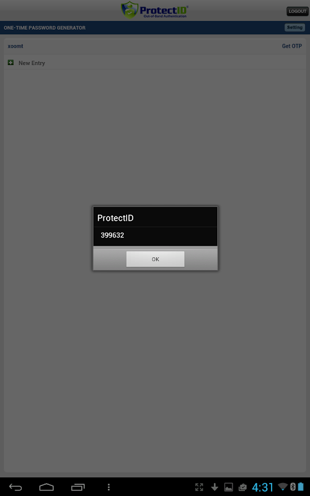Click OK in the ProtectID dialog
This screenshot has width=310, height=496.
(x=155, y=259)
